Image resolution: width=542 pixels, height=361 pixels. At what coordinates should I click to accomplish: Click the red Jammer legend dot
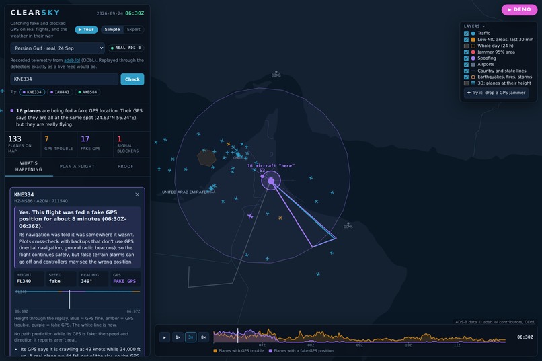(x=473, y=52)
